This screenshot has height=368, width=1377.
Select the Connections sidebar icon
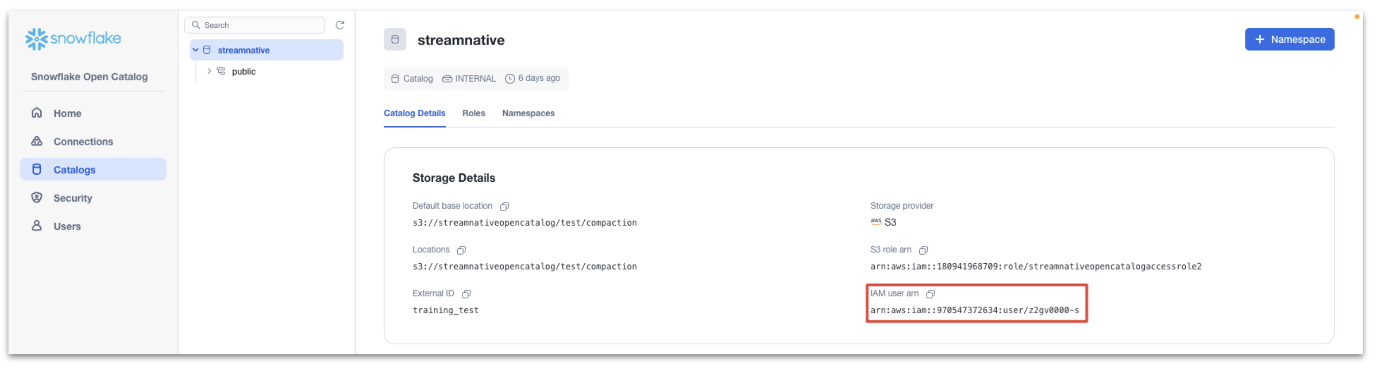coord(36,141)
